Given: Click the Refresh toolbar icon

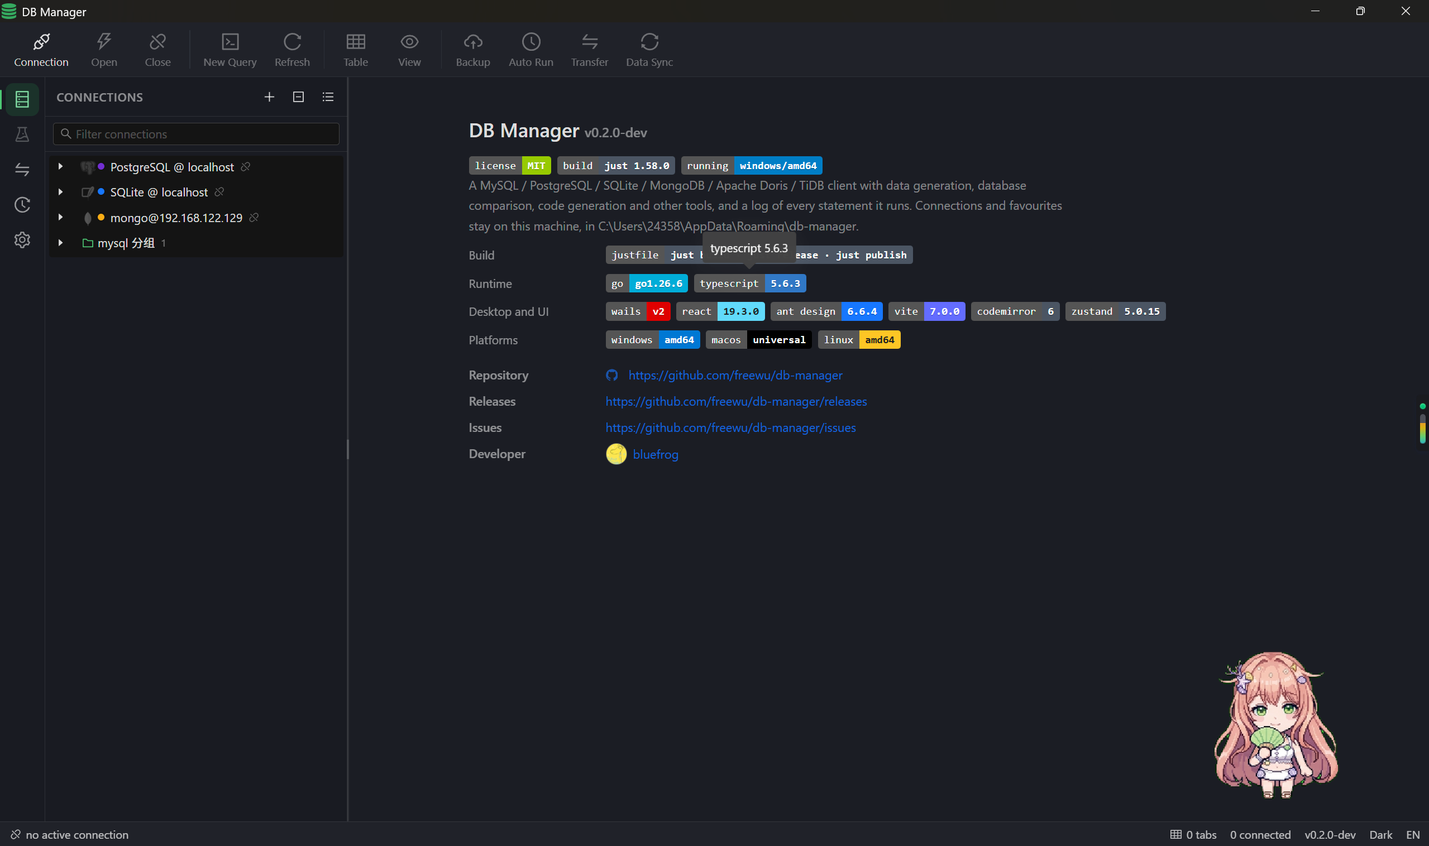Looking at the screenshot, I should 292,50.
